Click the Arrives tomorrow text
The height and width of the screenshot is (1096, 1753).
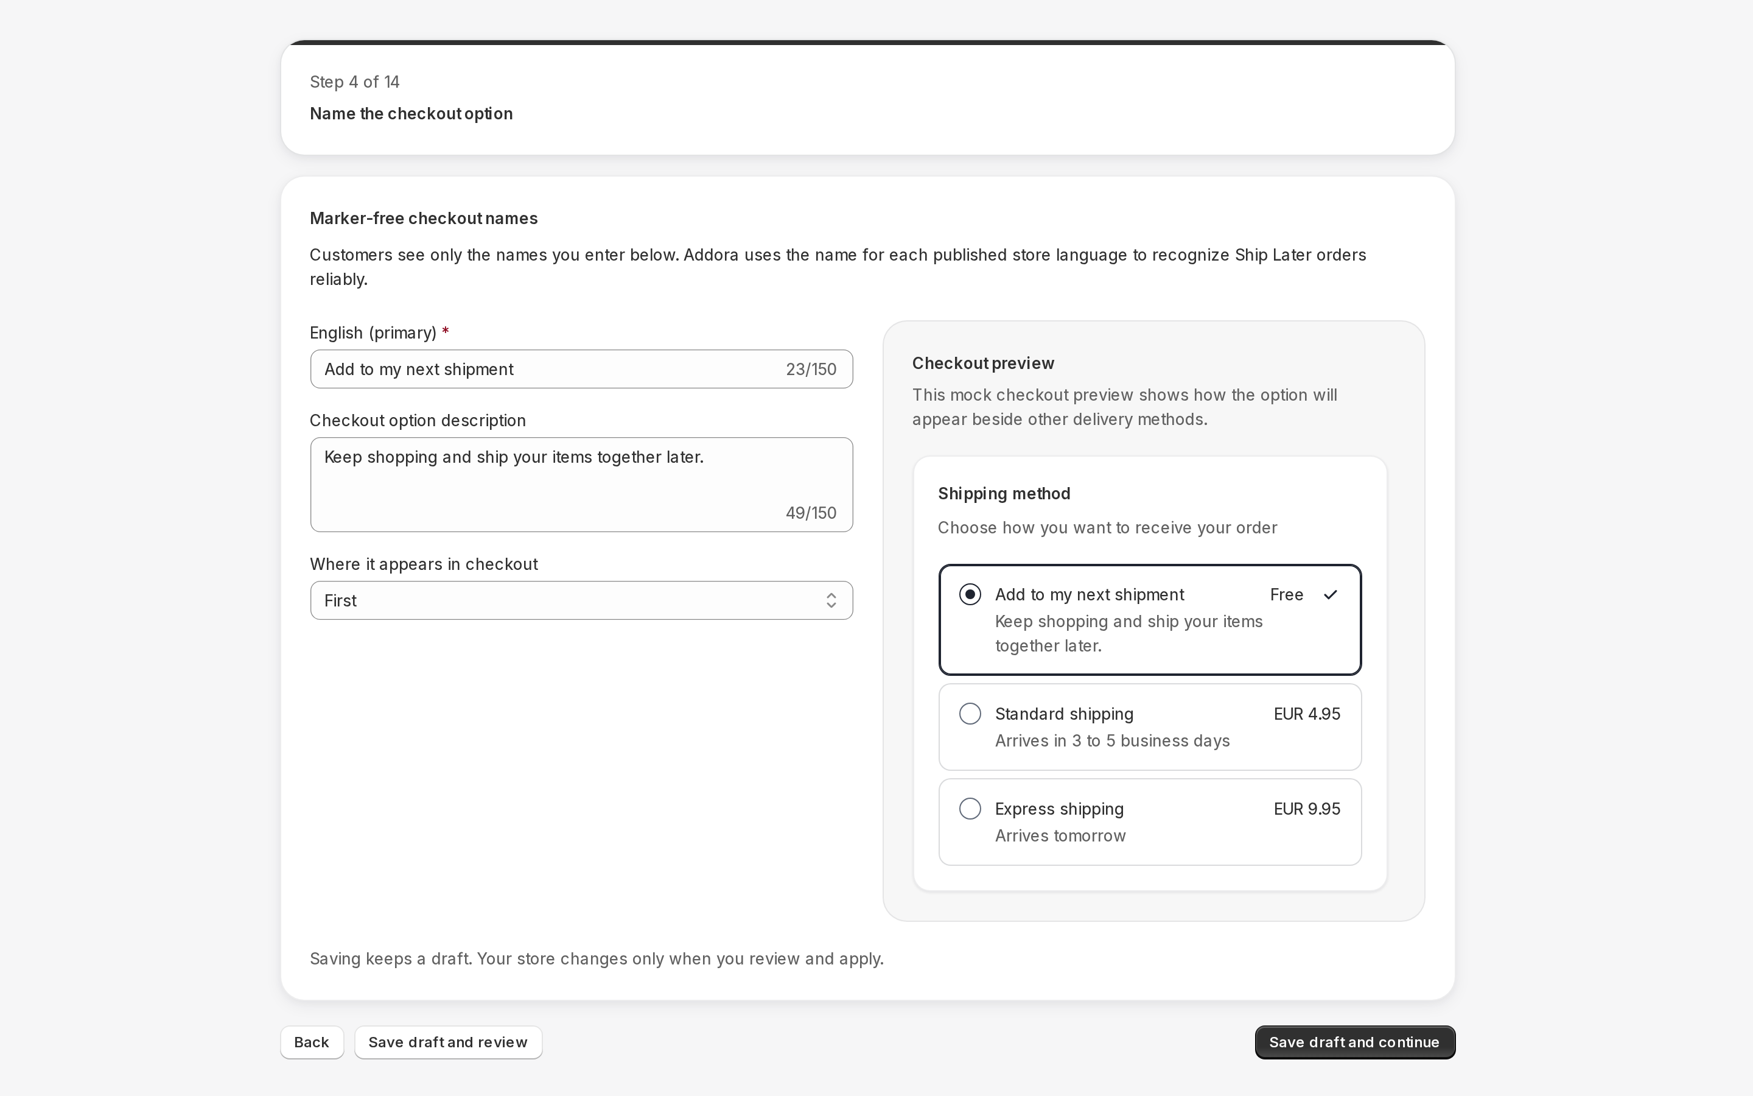(1060, 836)
